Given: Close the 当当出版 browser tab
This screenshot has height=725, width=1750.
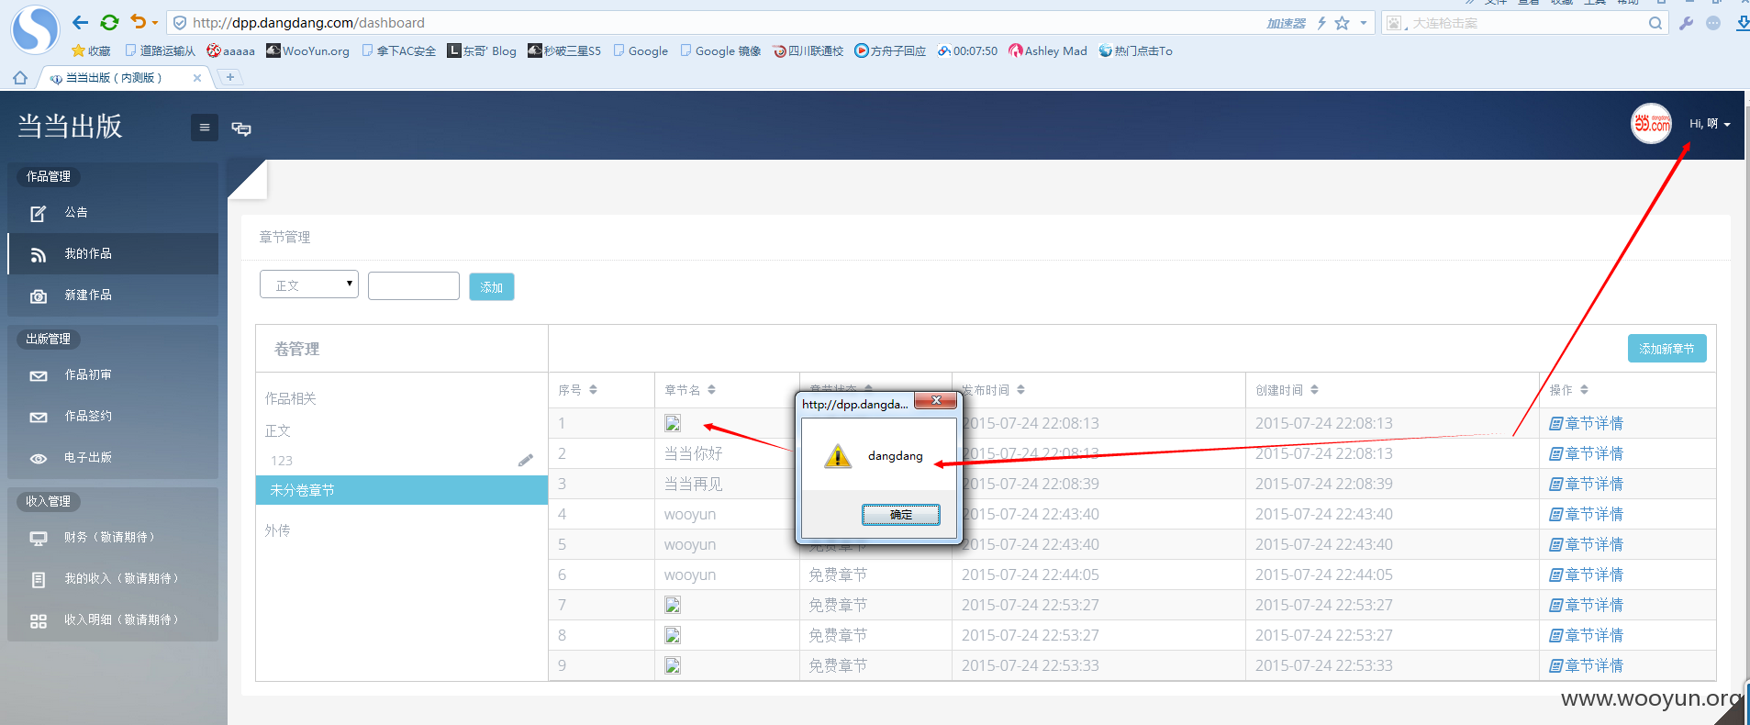Looking at the screenshot, I should (196, 78).
